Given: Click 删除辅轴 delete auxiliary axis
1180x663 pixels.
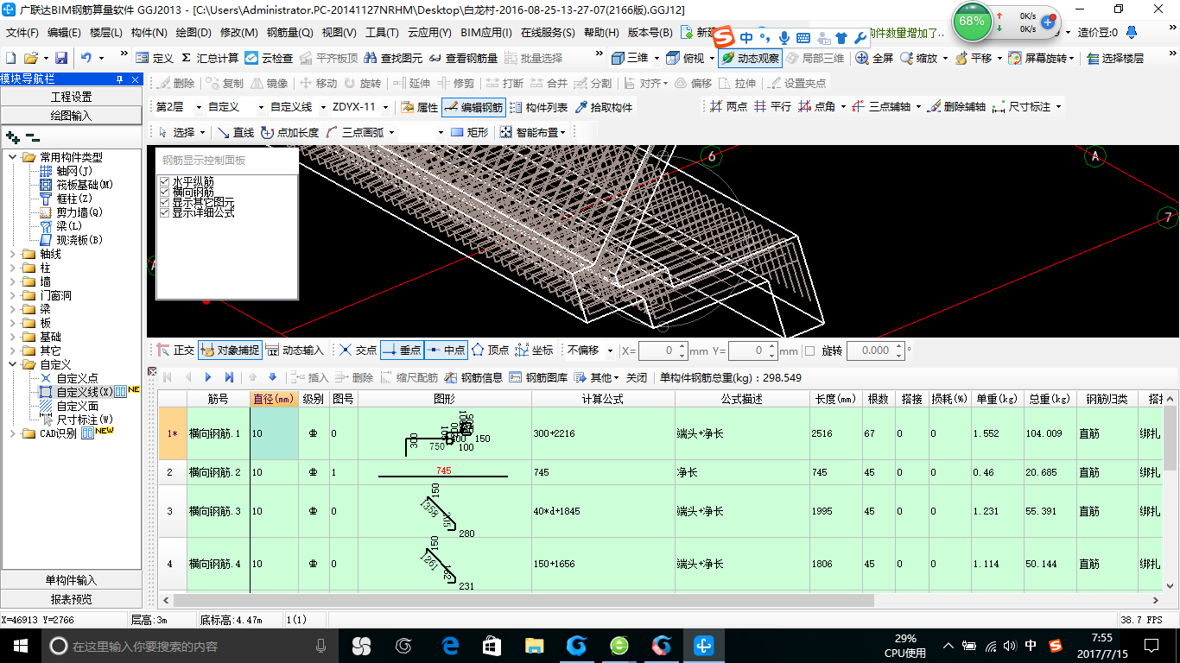Looking at the screenshot, I should 956,107.
